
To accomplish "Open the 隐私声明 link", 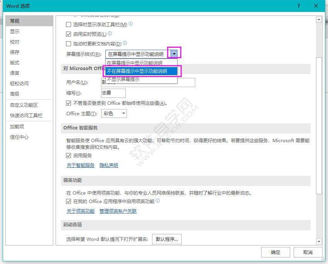I will [109, 165].
